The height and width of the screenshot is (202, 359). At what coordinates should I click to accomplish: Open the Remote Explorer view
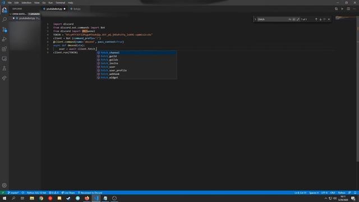tap(4, 59)
